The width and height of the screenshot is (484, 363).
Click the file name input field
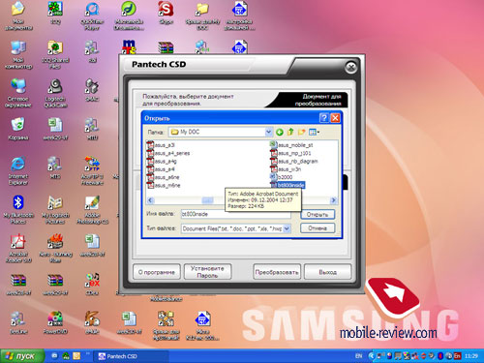tap(235, 214)
